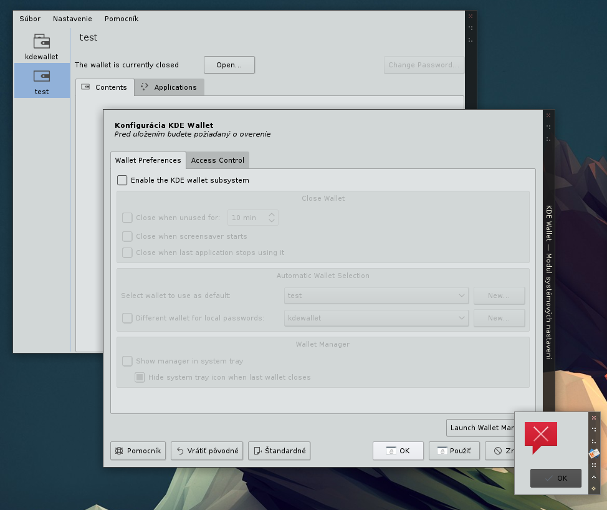The width and height of the screenshot is (607, 510).
Task: Open the Nastavenie menu
Action: tap(72, 19)
